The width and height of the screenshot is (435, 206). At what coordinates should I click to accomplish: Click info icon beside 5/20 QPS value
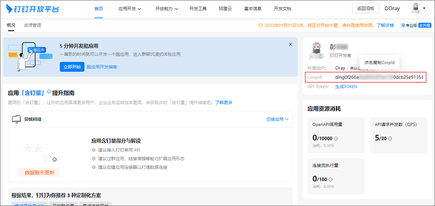coord(390,138)
